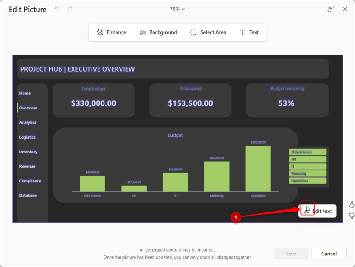Give thumbs up feedback
355x267 pixels.
(351, 205)
